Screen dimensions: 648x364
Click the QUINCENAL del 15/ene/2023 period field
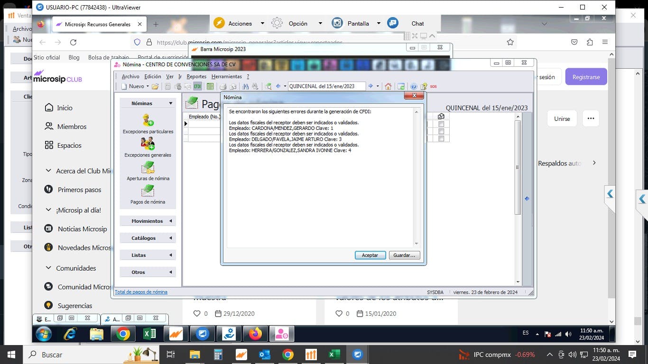click(327, 86)
